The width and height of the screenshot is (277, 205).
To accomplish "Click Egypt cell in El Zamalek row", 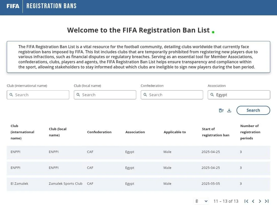I will 130,184.
